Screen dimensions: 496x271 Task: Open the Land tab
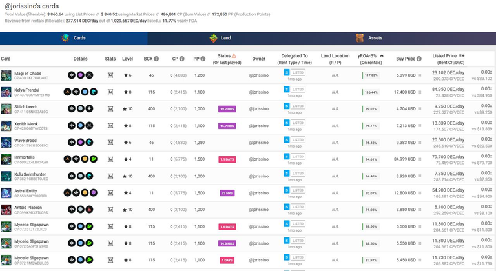[220, 38]
